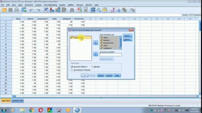The height and width of the screenshot is (113, 202).
Task: Open Recall recently used dialogs icon
Action: 24,10
